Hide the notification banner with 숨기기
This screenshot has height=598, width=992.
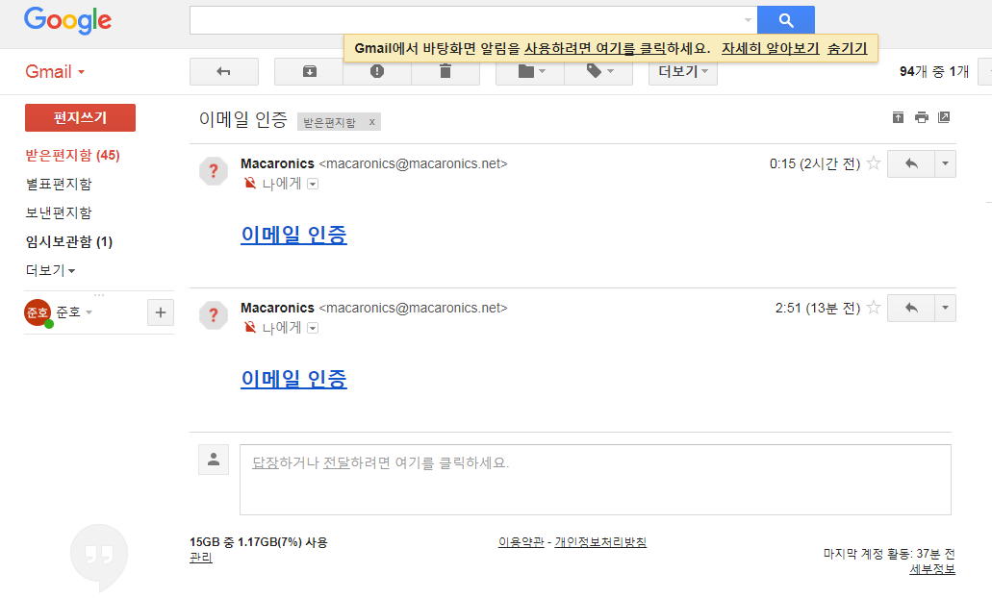click(847, 49)
